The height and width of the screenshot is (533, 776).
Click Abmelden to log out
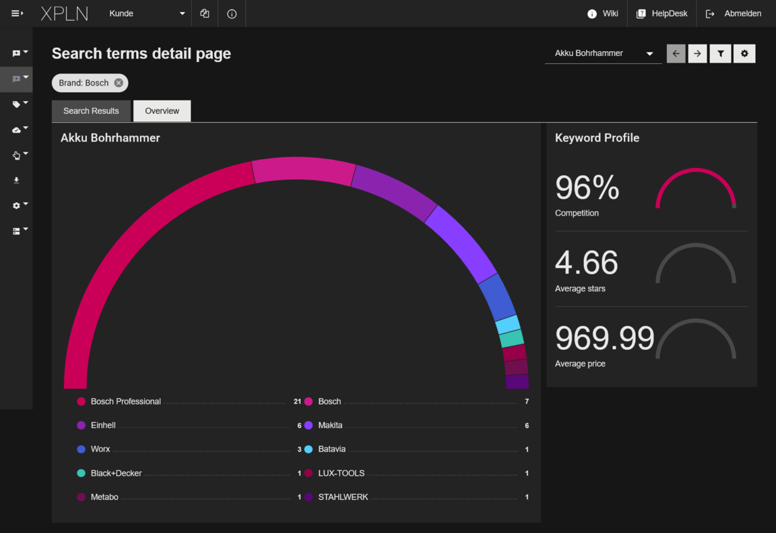pyautogui.click(x=734, y=13)
